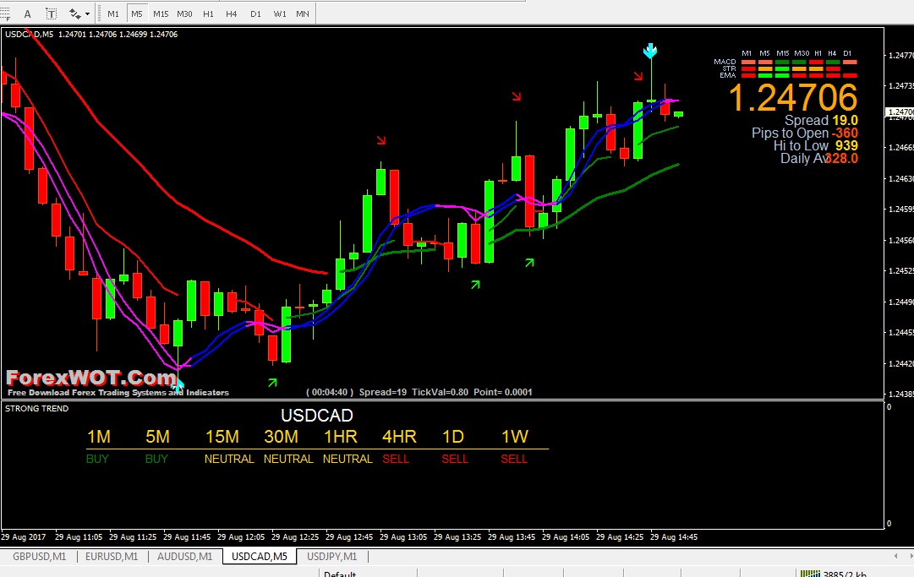914x577 pixels.
Task: Select the Text tool (A icon)
Action: coord(27,14)
